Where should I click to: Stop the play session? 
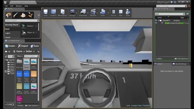tap(121, 13)
